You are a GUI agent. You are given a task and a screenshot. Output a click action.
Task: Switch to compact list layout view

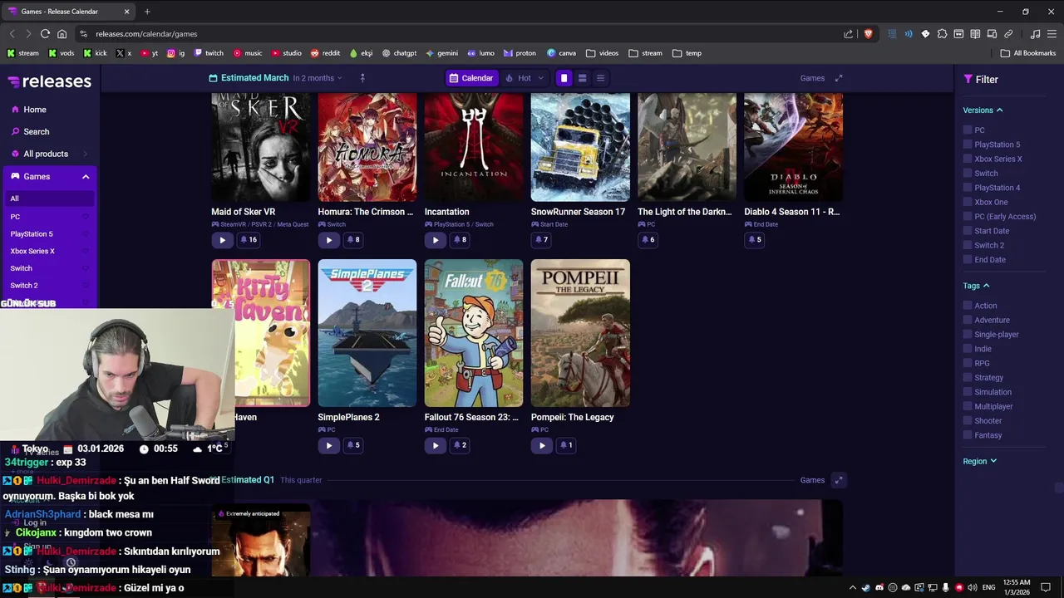pos(600,78)
